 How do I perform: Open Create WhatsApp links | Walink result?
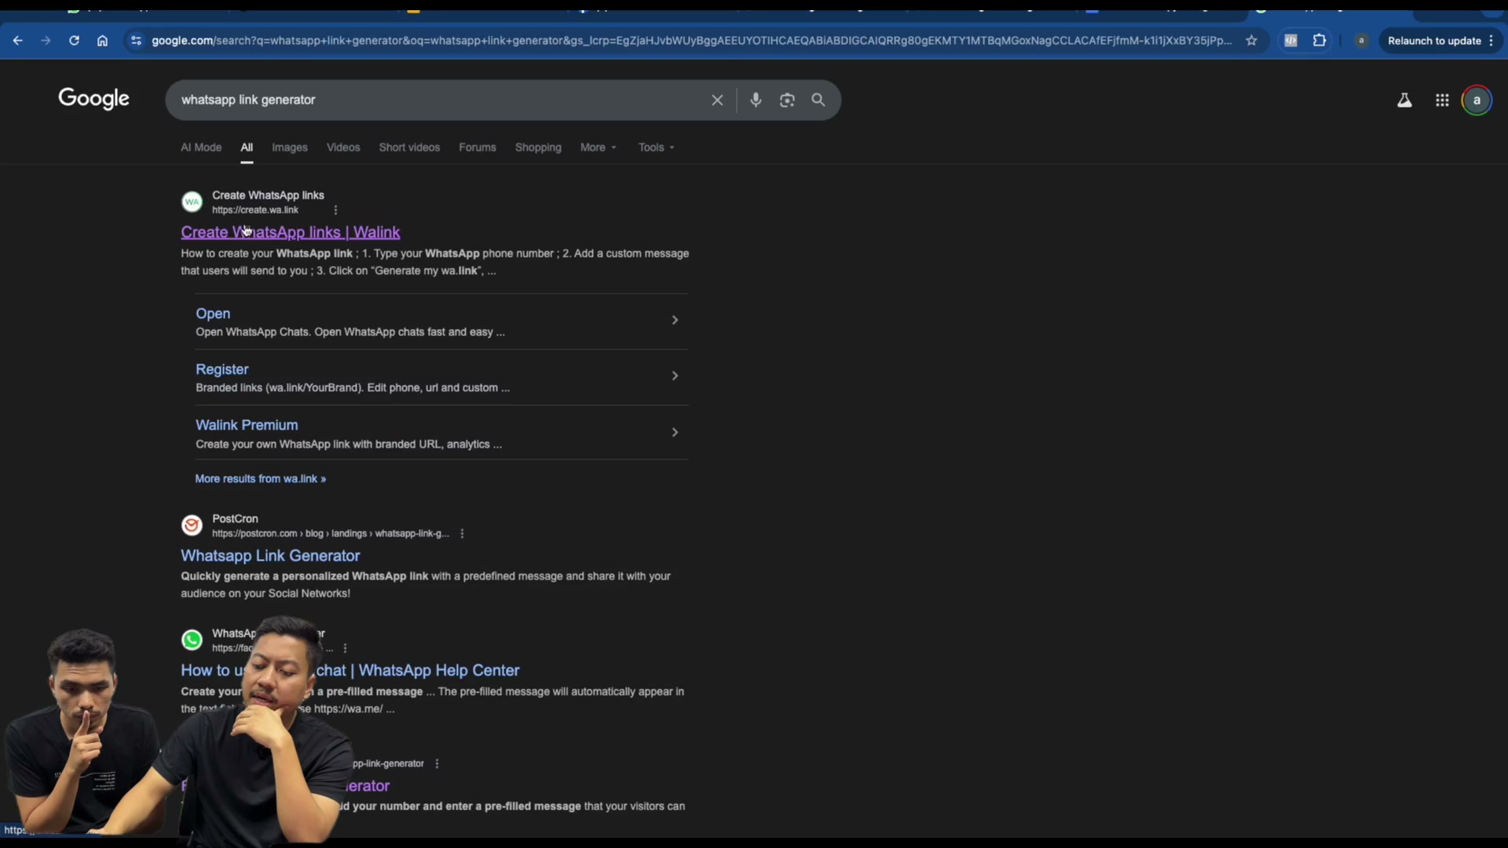click(x=291, y=232)
